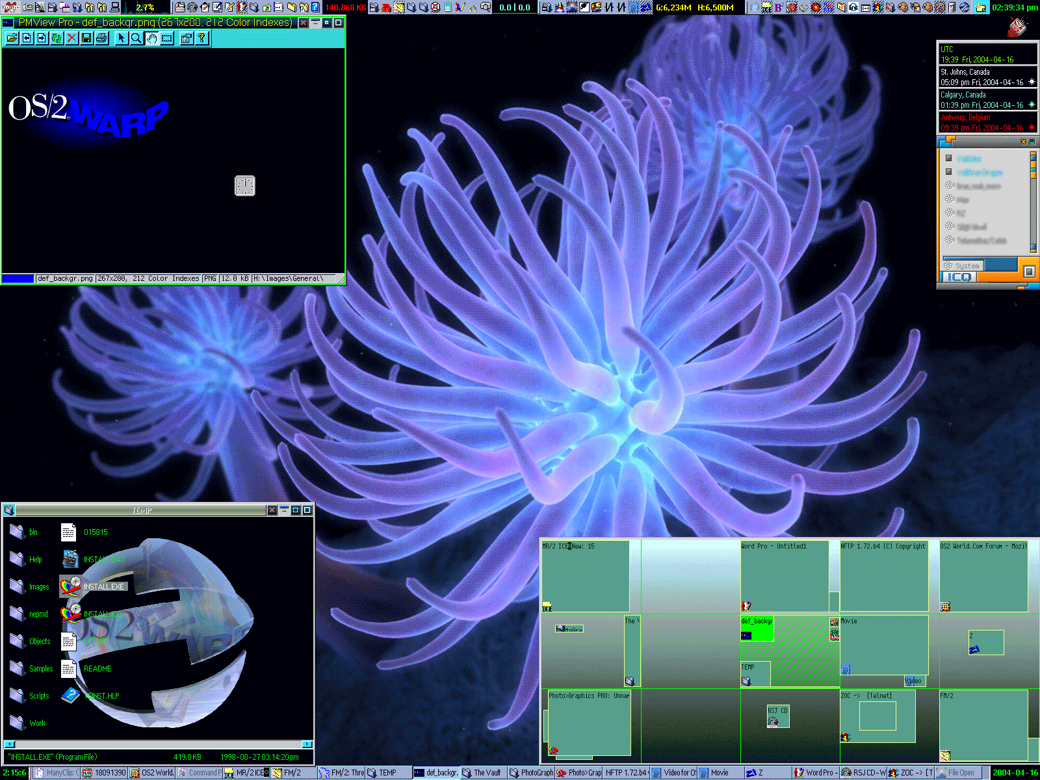
Task: Click the right arrow of TEMP horizontal scrollbar
Action: point(307,744)
